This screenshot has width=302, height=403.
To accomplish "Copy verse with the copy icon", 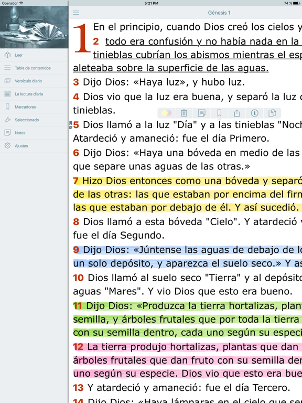I will 272,113.
